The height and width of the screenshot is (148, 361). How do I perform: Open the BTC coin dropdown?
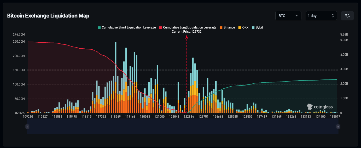point(288,16)
